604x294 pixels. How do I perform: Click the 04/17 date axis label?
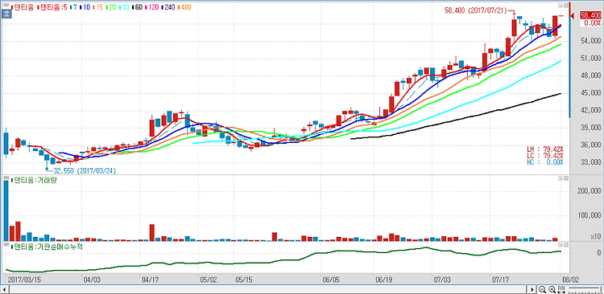(x=151, y=280)
